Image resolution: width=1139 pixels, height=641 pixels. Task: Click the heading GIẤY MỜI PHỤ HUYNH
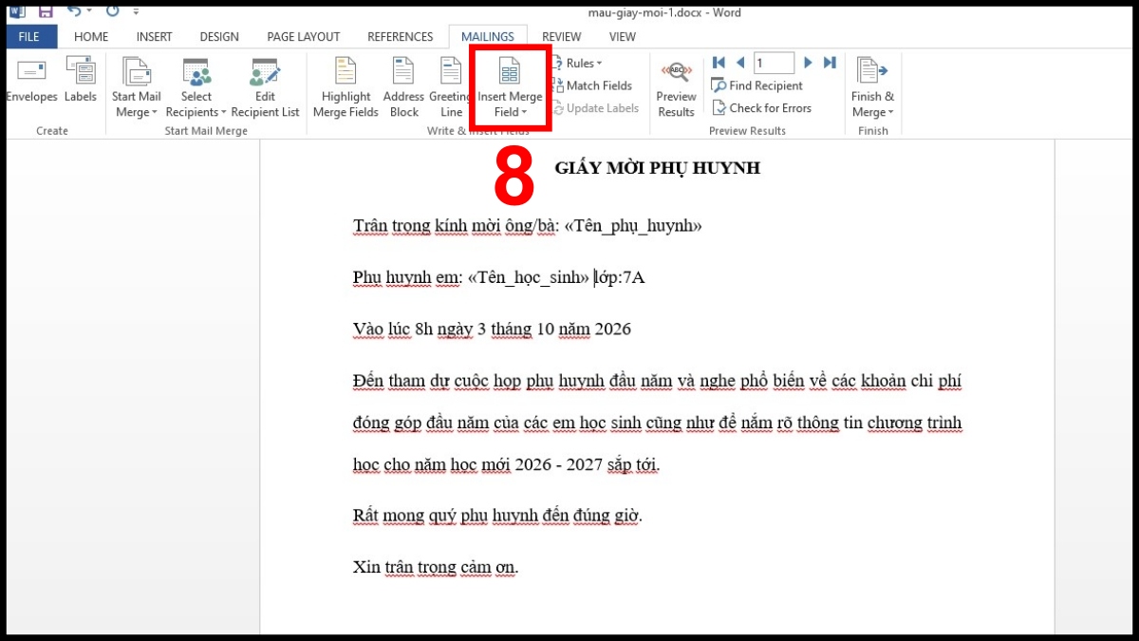(x=657, y=168)
